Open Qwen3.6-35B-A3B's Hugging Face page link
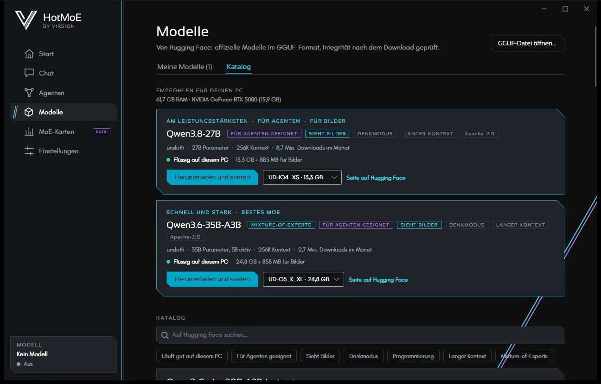 378,280
